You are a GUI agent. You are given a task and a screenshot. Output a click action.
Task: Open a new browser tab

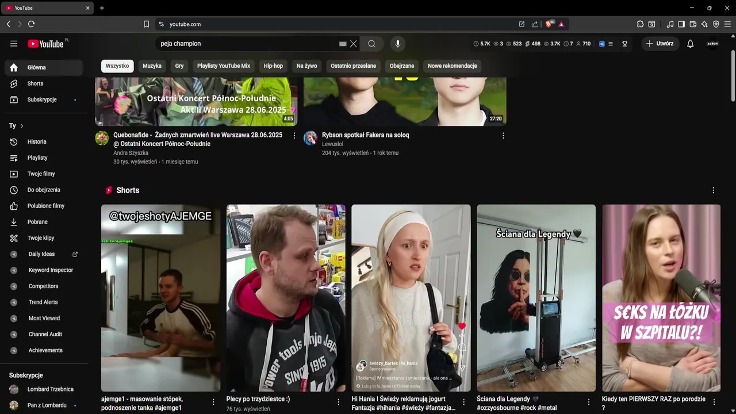point(102,8)
